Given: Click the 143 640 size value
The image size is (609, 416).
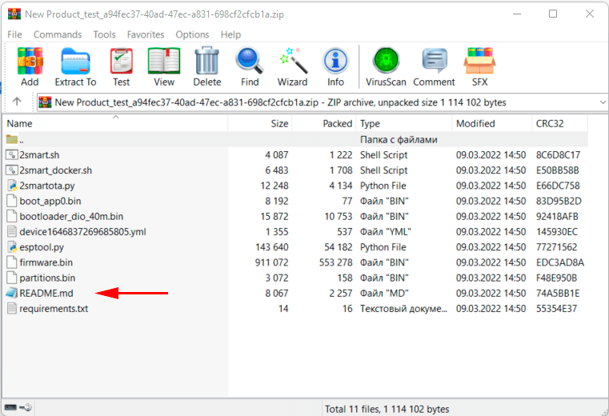Looking at the screenshot, I should (272, 247).
